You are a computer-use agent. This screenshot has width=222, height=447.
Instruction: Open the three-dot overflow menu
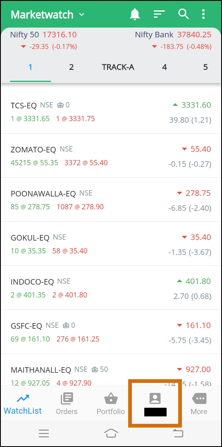pos(203,14)
